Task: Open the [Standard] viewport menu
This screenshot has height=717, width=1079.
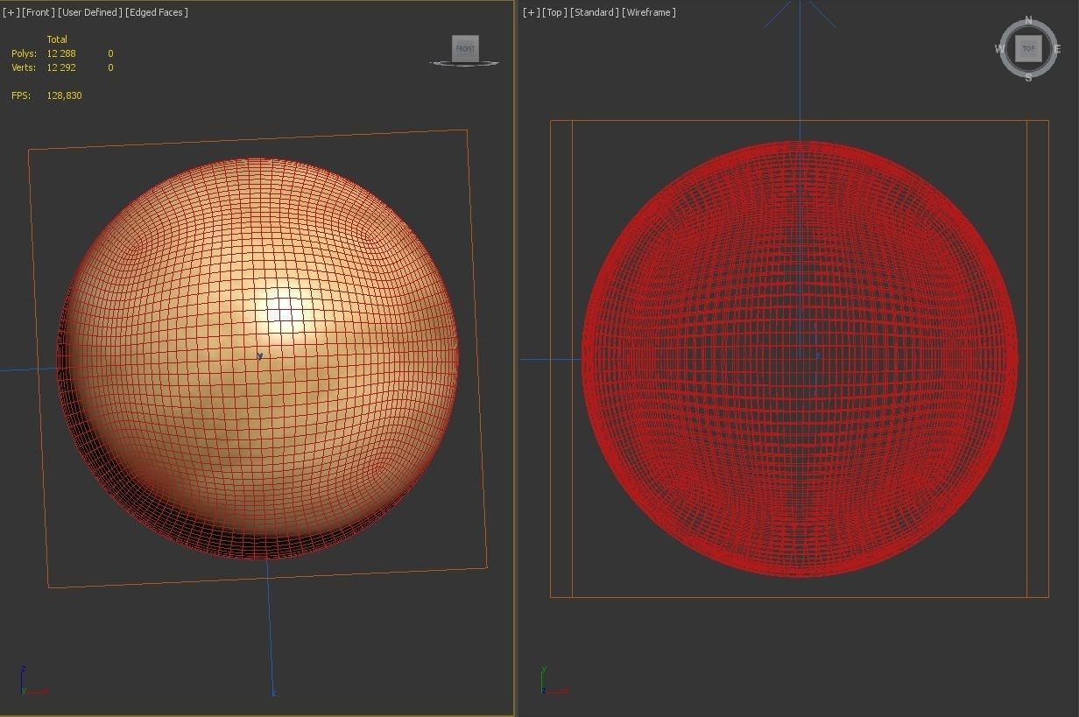Action: coord(595,12)
